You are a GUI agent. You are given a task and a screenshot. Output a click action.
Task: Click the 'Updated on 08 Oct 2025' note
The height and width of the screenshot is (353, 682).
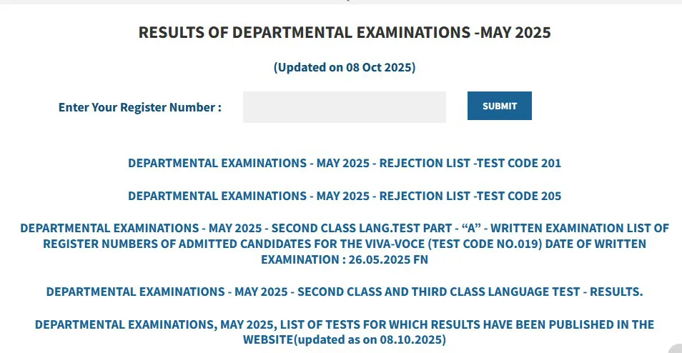(344, 68)
